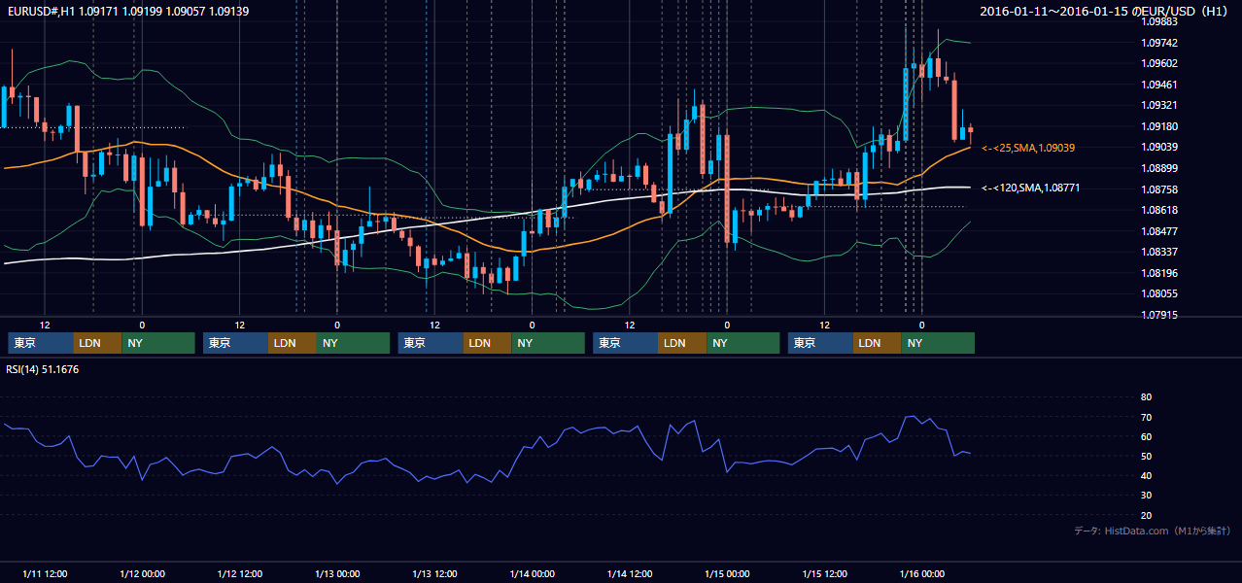Click the 1/15 12:00 time label
The image size is (1242, 583).
pyautogui.click(x=825, y=573)
